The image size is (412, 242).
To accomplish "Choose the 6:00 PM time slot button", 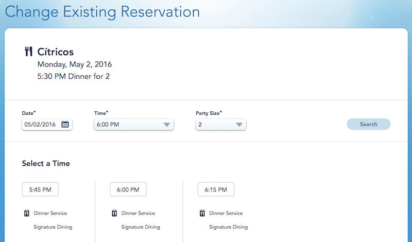I will click(128, 189).
